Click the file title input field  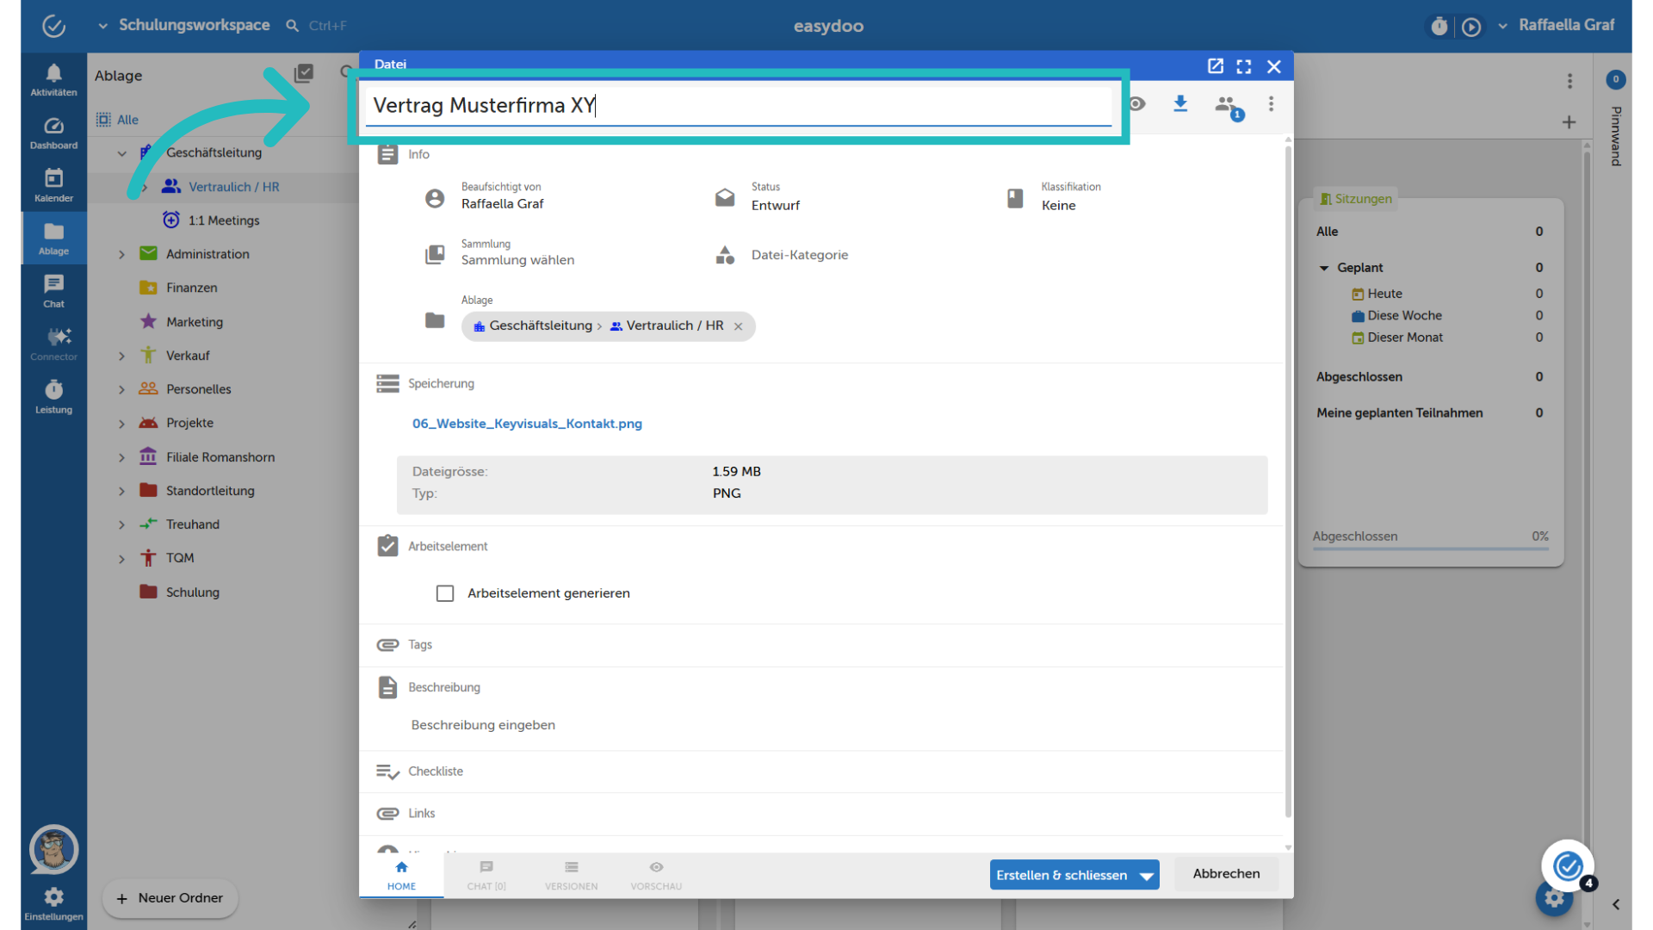[738, 106]
